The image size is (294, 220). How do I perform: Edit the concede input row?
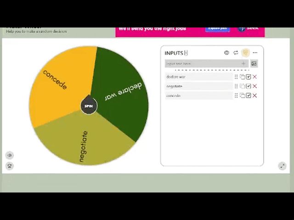pyautogui.click(x=199, y=96)
